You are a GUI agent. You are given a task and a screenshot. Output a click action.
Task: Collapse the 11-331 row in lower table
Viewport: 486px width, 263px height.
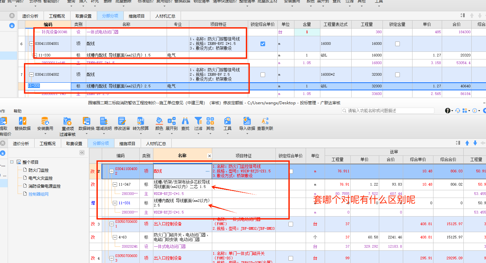click(115, 203)
